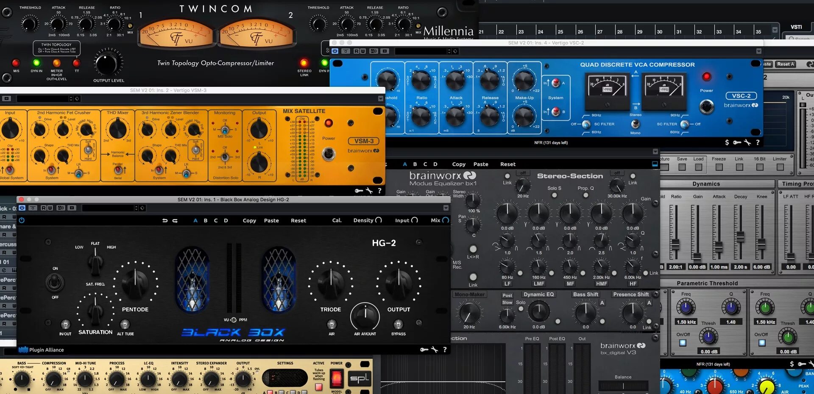814x394 pixels.
Task: Open HG-2 wrench settings icon
Action: pyautogui.click(x=435, y=350)
